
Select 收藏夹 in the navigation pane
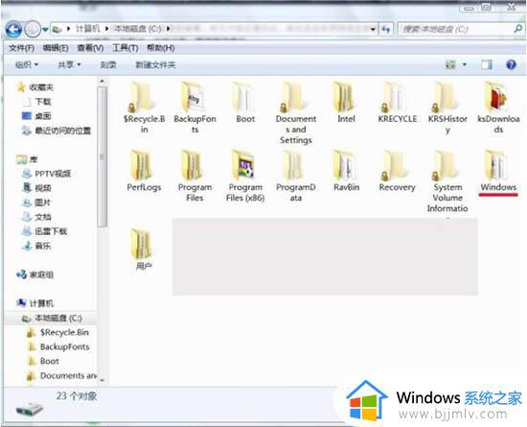41,87
